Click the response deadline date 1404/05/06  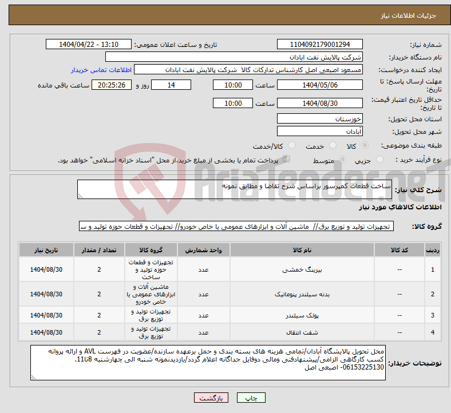(x=320, y=85)
